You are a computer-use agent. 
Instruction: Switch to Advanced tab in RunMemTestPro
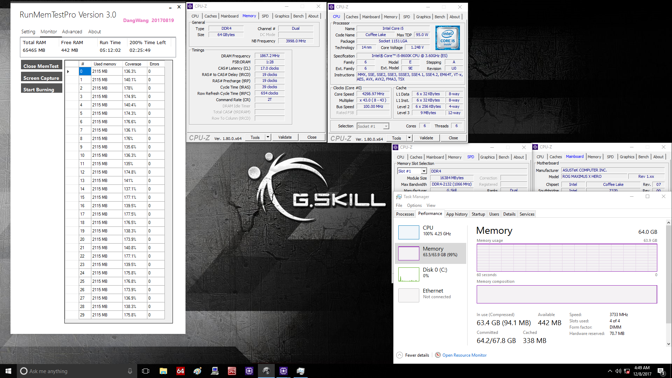72,31
